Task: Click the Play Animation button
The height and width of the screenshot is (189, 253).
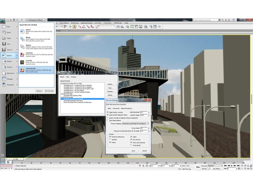Action: tap(232, 166)
